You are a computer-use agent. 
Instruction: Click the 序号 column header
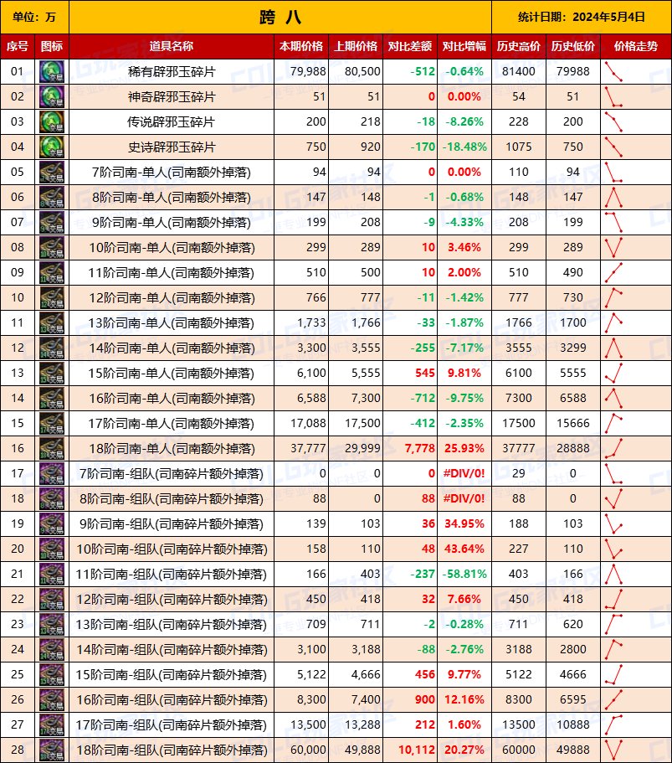coord(18,46)
